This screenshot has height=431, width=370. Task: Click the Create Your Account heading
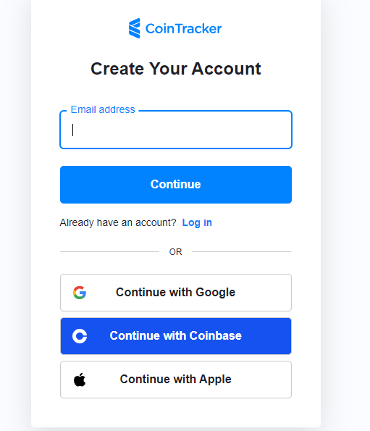(x=176, y=68)
